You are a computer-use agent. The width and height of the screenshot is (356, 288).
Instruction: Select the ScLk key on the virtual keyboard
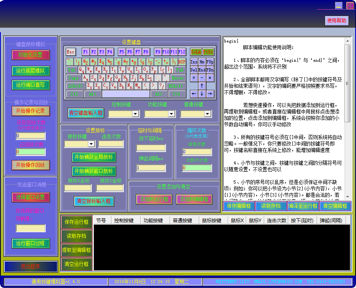(x=196, y=52)
